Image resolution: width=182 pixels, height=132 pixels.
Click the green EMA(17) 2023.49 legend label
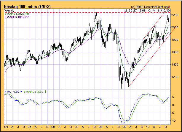[17, 14]
